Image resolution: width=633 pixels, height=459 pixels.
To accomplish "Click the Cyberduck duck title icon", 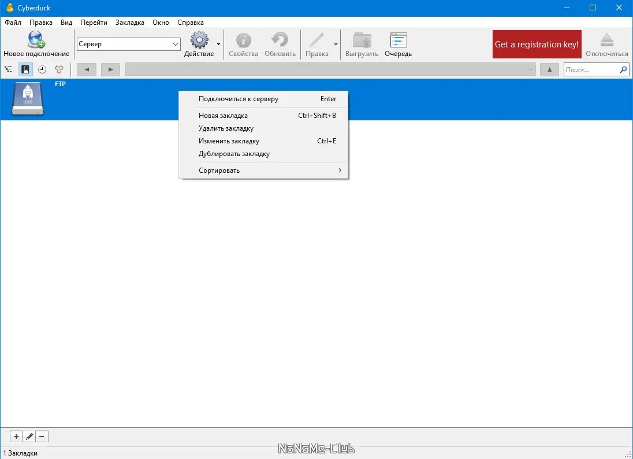I will coord(10,8).
